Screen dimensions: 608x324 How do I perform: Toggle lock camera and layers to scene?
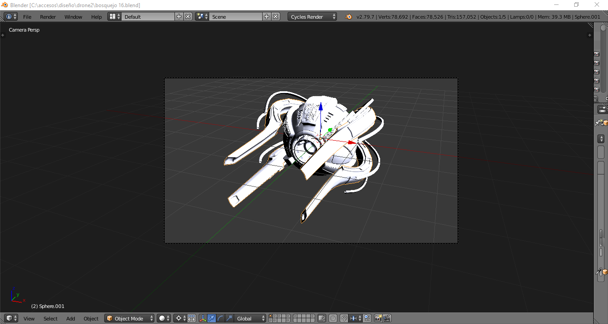(322, 318)
